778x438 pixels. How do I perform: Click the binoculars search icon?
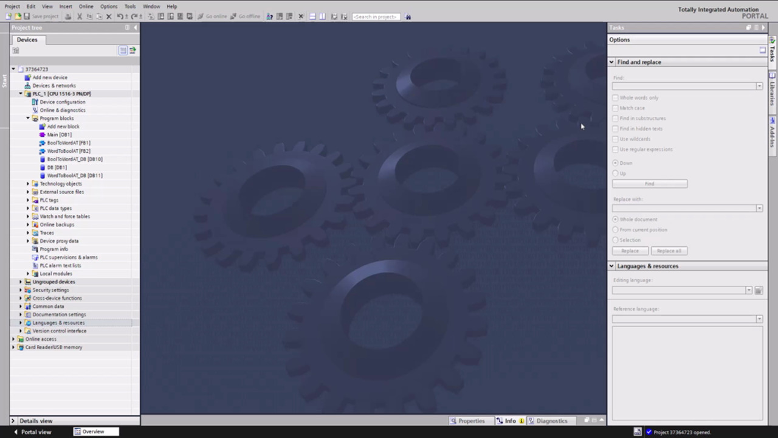[408, 16]
